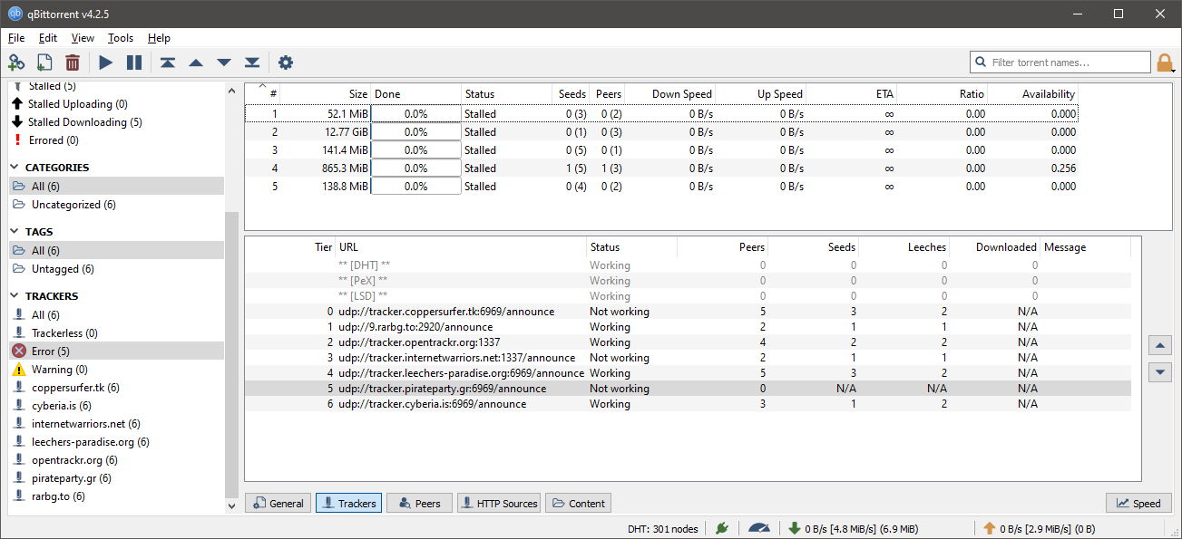Select opentrackr.org (6) tracker filter
This screenshot has width=1182, height=539.
pos(116,460)
